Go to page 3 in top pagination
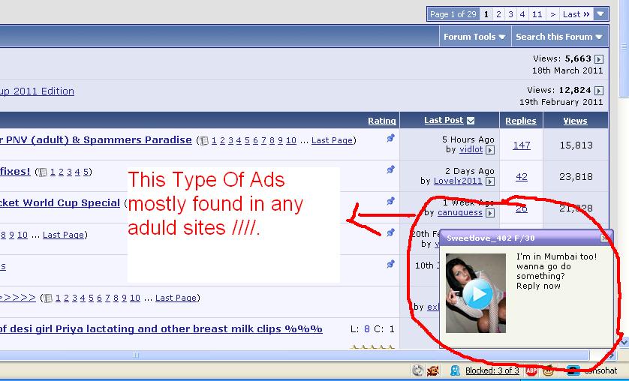Image resolution: width=629 pixels, height=381 pixels. pos(510,14)
